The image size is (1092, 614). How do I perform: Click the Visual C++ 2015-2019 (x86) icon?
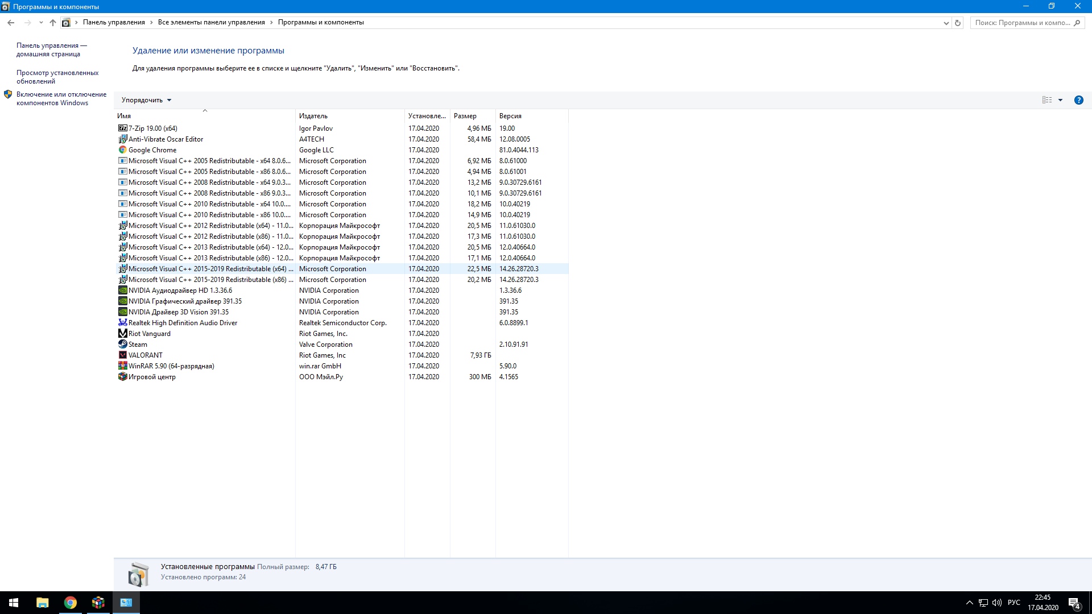coord(122,280)
